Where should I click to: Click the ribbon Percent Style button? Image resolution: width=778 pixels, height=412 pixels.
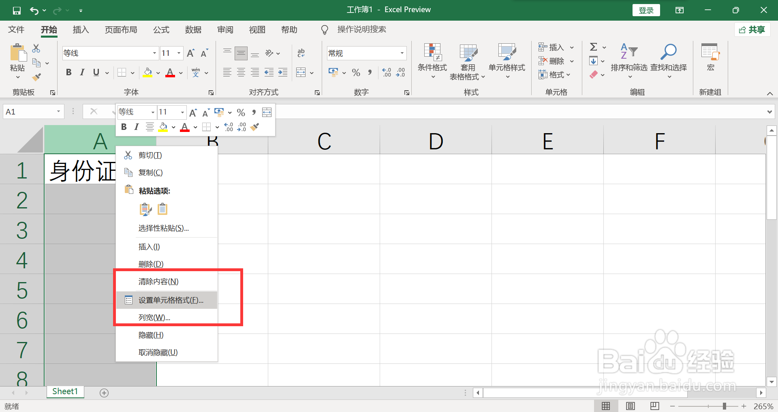click(356, 72)
